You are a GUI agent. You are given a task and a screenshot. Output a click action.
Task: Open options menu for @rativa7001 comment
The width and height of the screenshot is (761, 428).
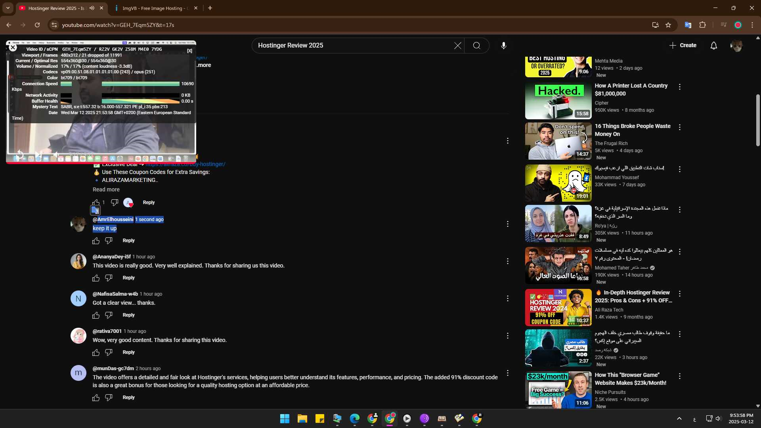[x=507, y=336]
